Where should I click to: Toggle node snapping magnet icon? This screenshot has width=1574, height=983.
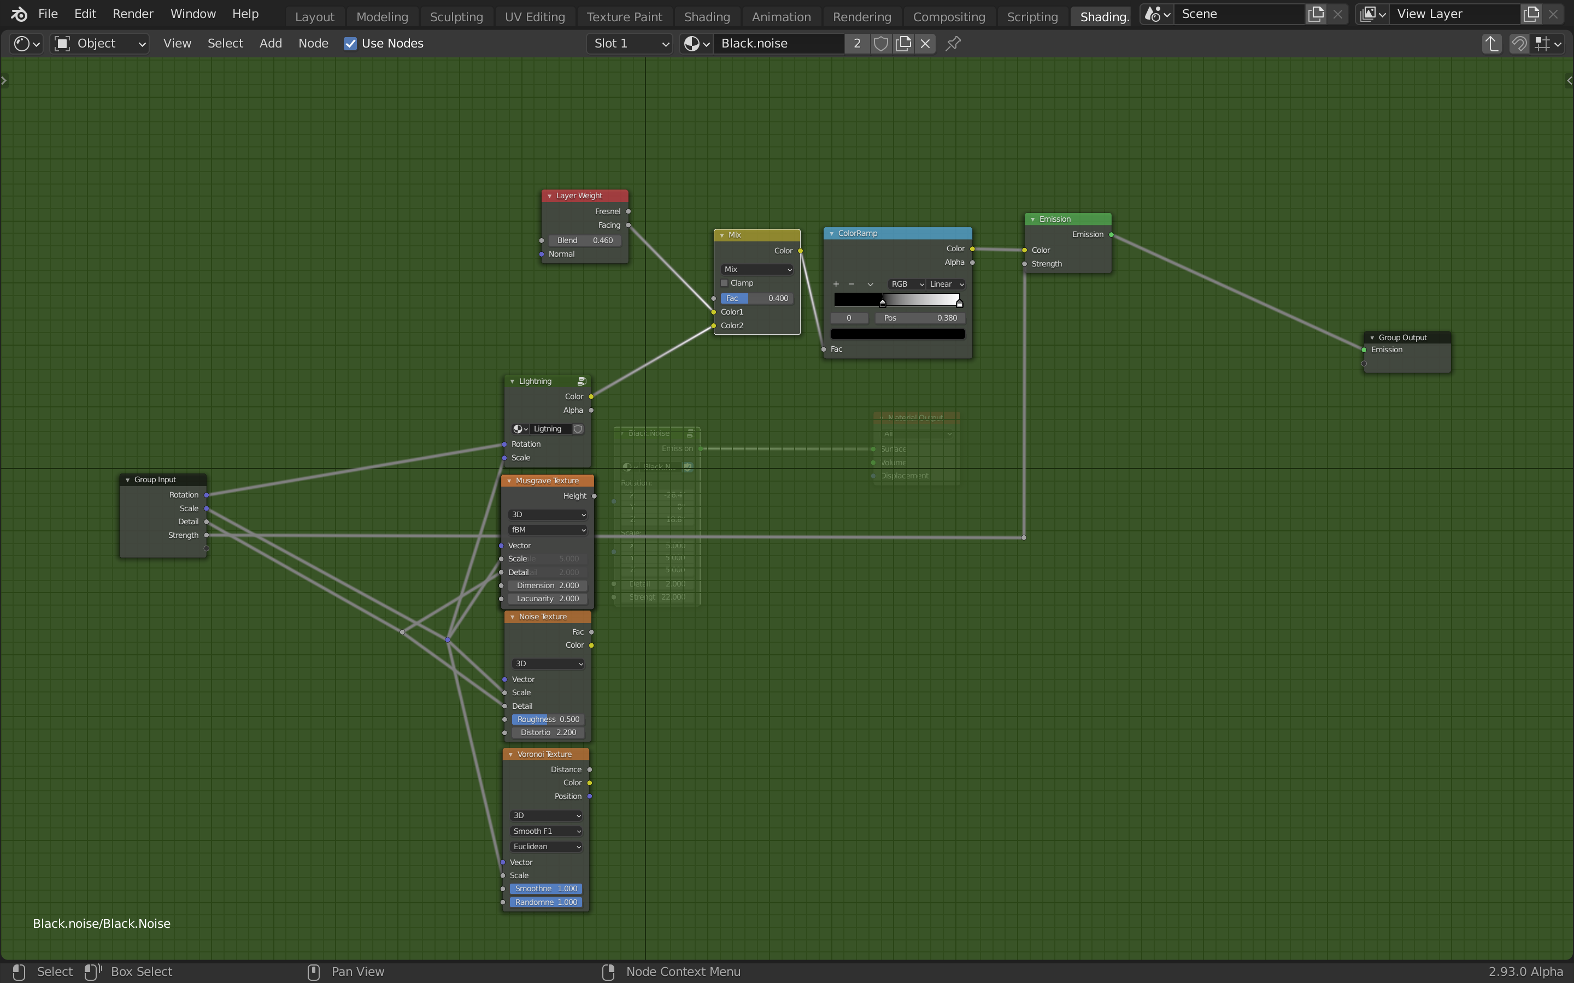[1519, 44]
